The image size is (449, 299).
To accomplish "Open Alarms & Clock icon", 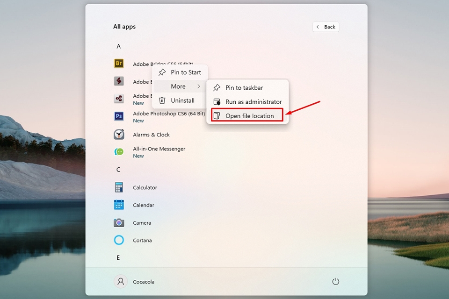I will pos(118,135).
